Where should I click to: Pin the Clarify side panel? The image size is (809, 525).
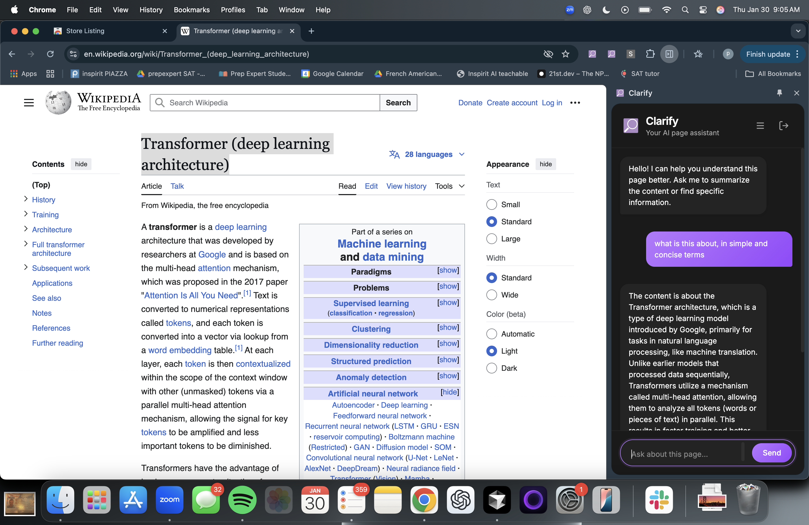(x=779, y=93)
